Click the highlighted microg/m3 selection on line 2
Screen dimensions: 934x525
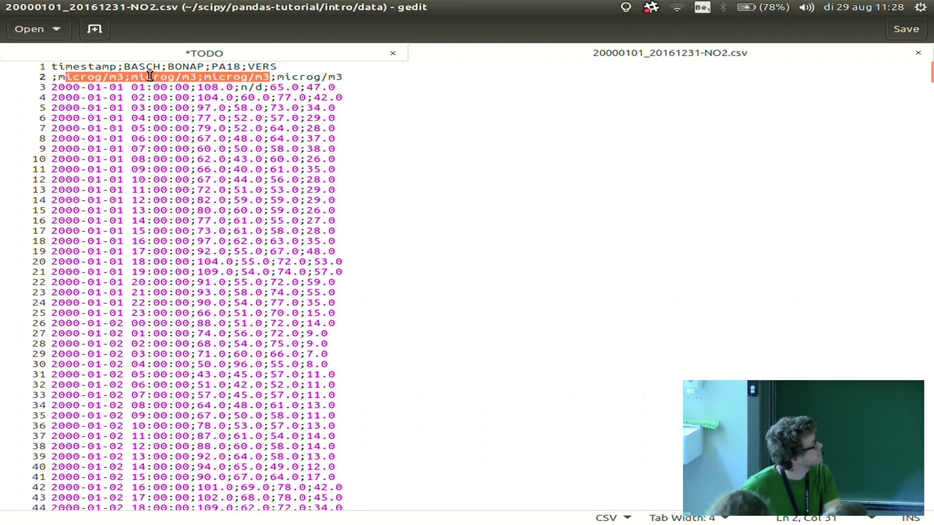[x=167, y=77]
